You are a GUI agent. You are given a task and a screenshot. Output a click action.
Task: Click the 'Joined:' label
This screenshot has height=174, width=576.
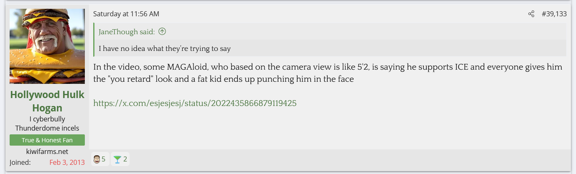click(x=20, y=162)
